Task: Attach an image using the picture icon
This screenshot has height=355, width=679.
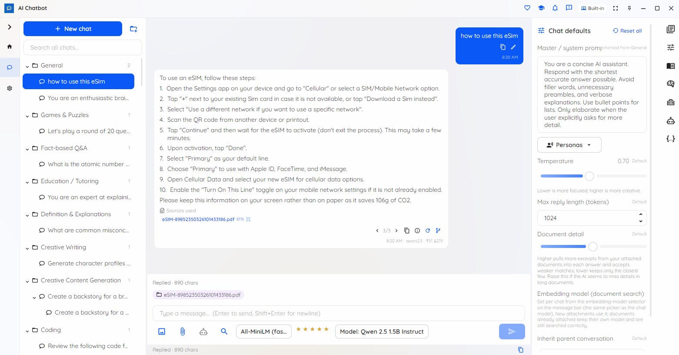Action: [162, 332]
